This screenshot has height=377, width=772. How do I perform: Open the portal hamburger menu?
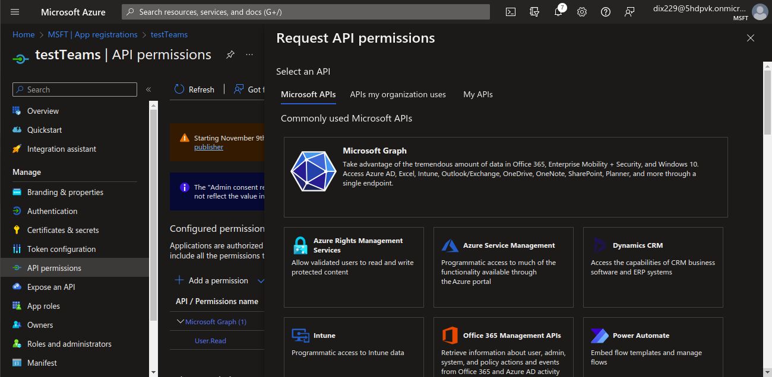pyautogui.click(x=15, y=12)
